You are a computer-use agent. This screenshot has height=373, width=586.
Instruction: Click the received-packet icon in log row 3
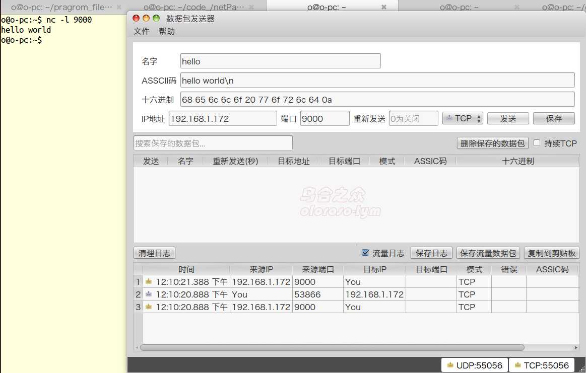pyautogui.click(x=148, y=307)
